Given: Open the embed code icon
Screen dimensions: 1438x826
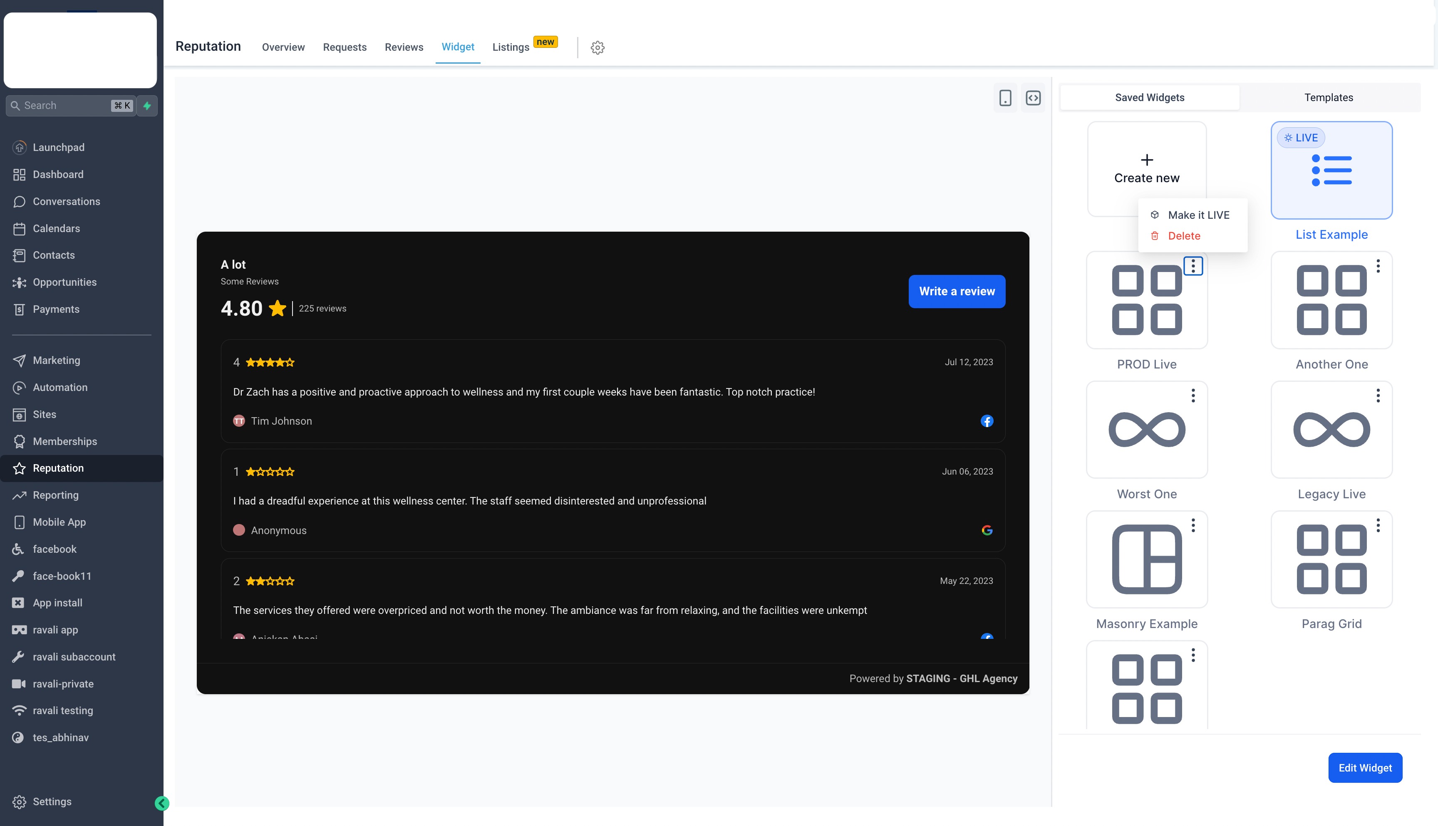Looking at the screenshot, I should (1033, 98).
